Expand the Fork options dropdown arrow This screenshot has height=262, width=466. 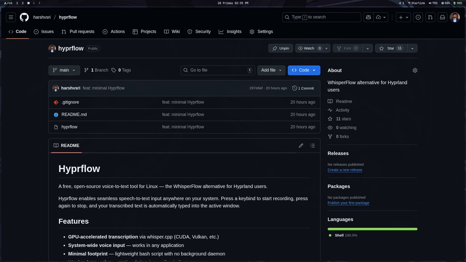[x=368, y=48]
